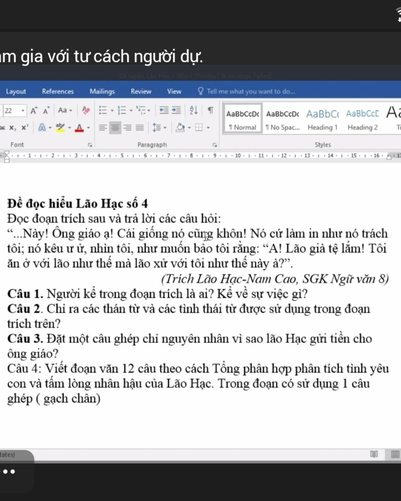Switch to Read Mode view icon

click(x=374, y=454)
